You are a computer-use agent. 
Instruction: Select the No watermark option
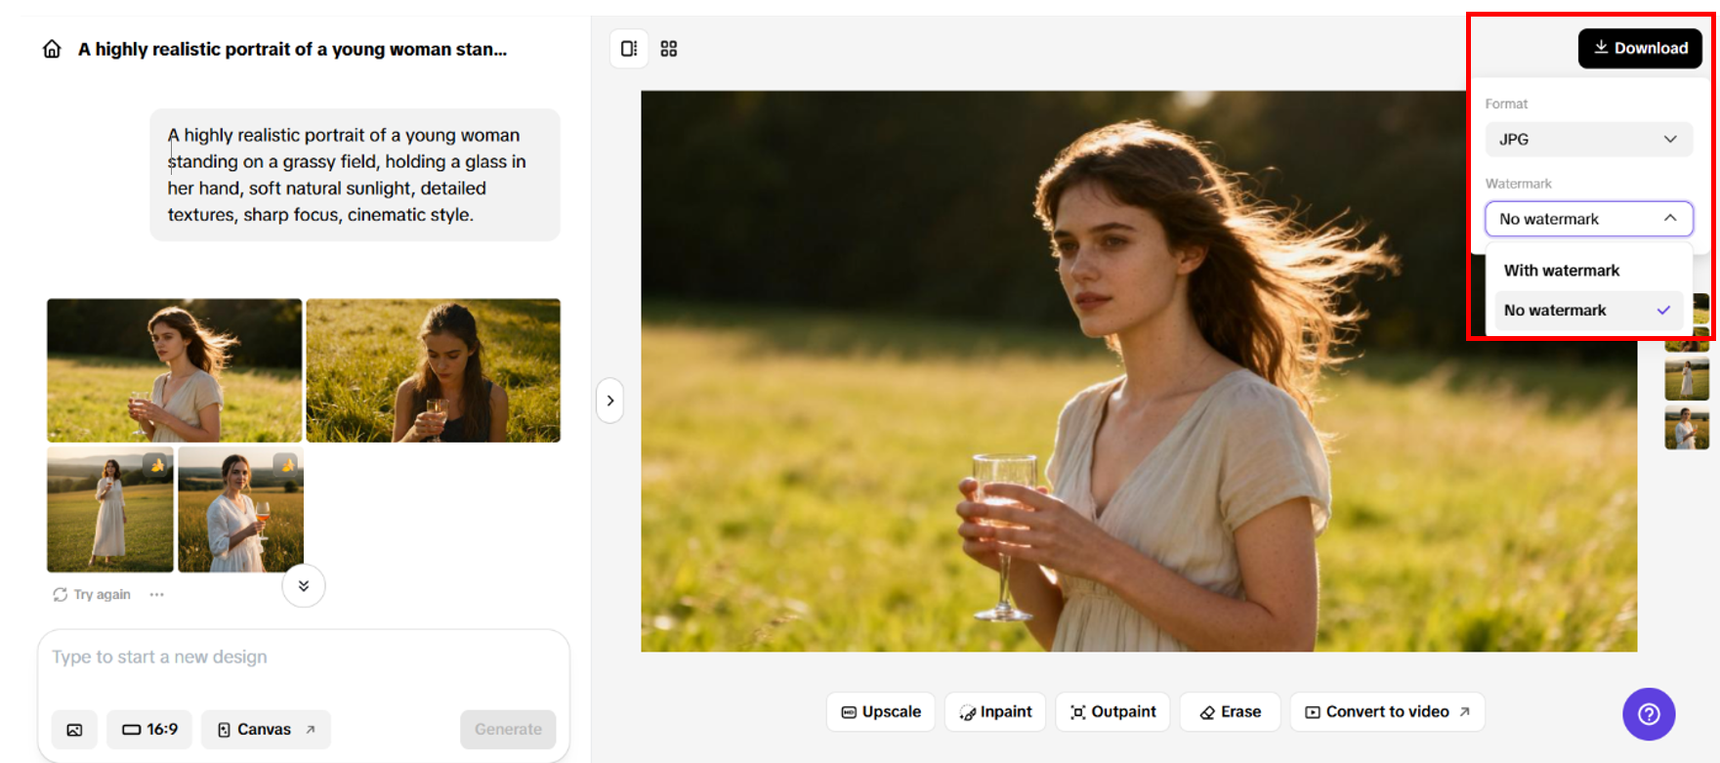point(1555,311)
